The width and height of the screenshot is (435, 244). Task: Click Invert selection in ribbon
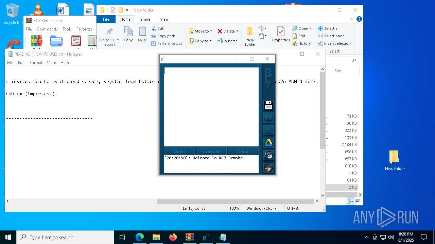click(334, 43)
